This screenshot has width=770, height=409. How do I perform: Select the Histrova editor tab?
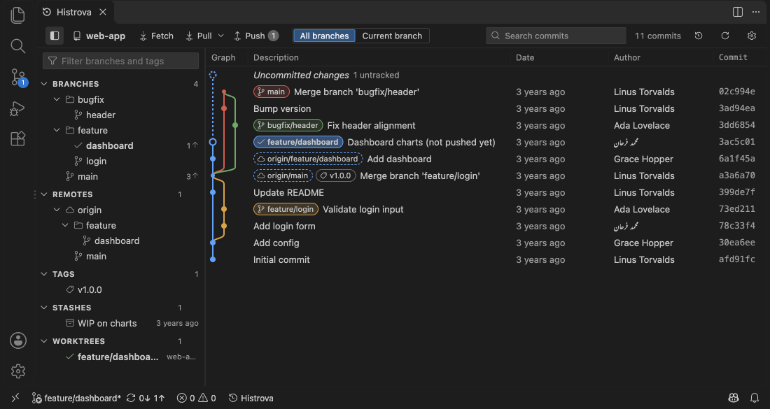[x=74, y=12]
